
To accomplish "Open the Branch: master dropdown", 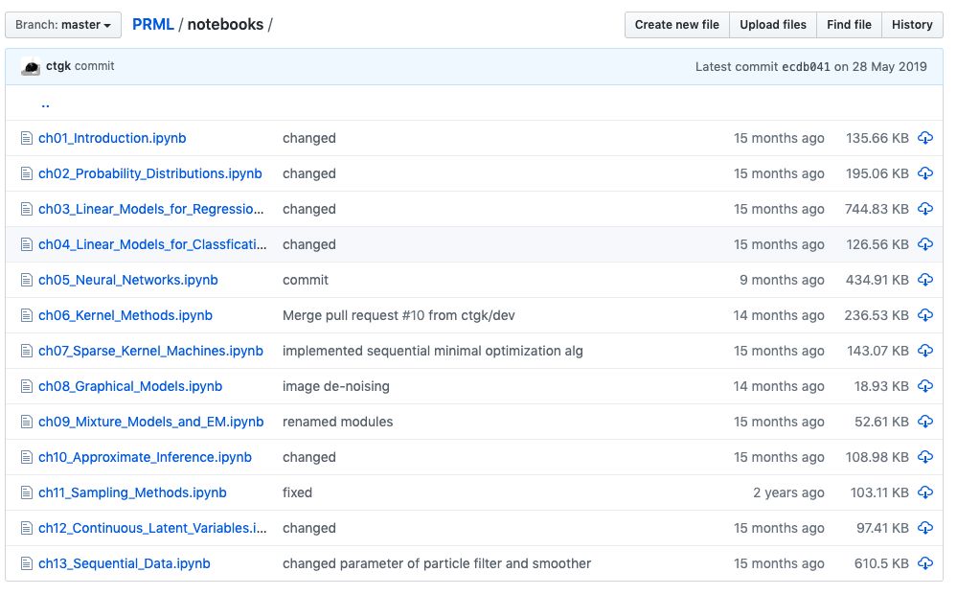I will coord(63,25).
